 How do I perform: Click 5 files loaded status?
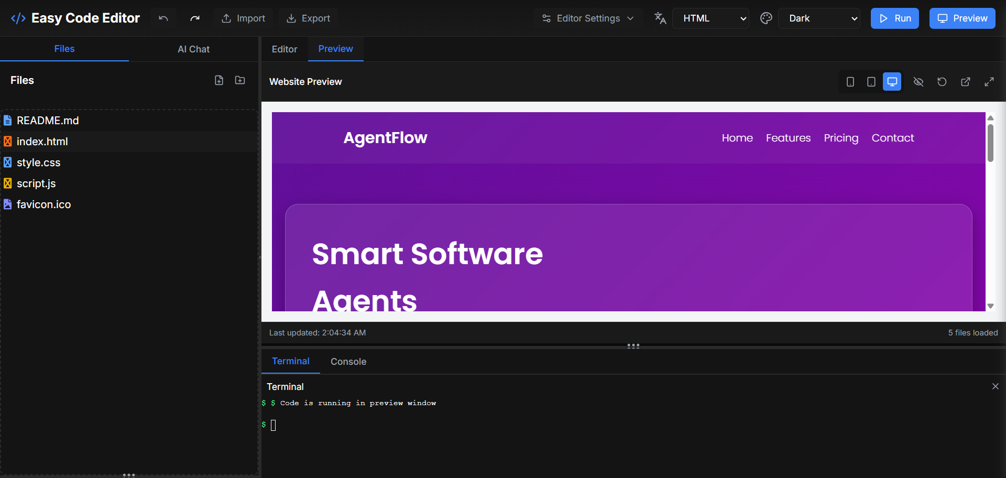pyautogui.click(x=973, y=333)
